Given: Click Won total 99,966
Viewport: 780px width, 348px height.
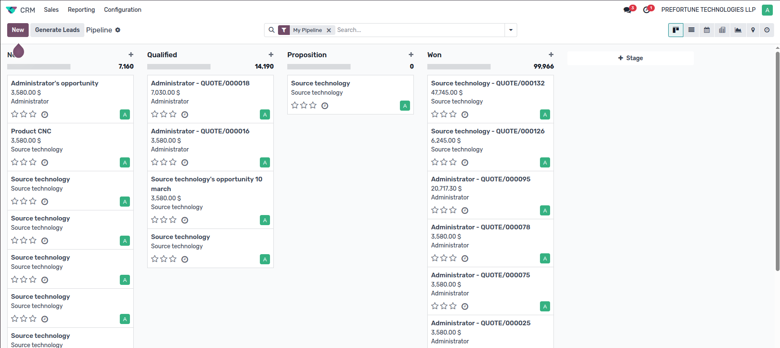Looking at the screenshot, I should pos(544,66).
